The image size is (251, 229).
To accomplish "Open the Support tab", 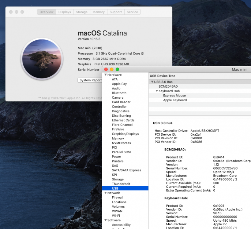I will point(116,12).
